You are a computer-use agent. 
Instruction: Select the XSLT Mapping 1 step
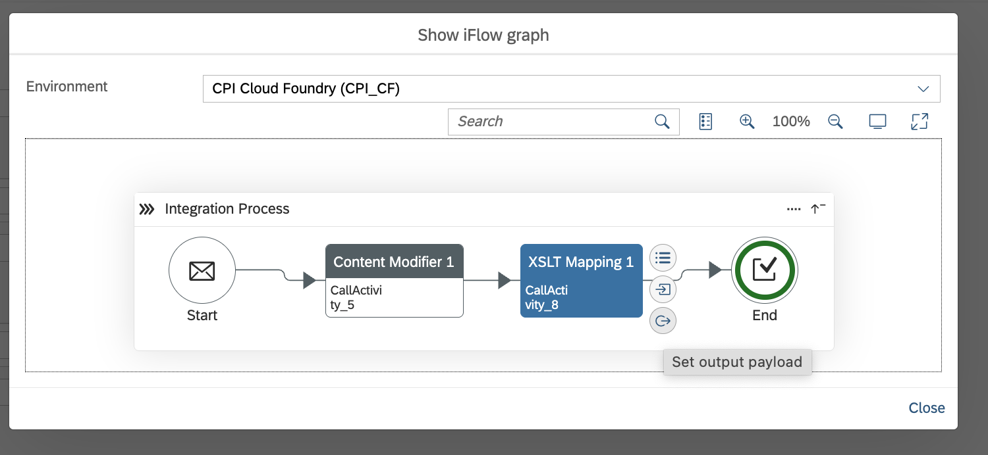coord(581,281)
